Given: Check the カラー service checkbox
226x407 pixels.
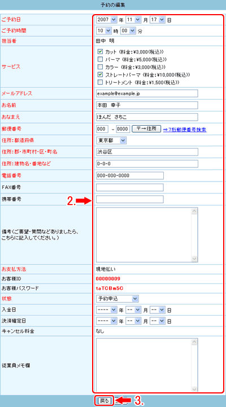Looking at the screenshot, I should pyautogui.click(x=100, y=67).
